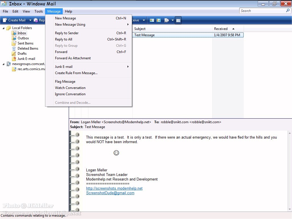The width and height of the screenshot is (292, 219).
Task: Select the Test Message email row
Action: point(188,35)
